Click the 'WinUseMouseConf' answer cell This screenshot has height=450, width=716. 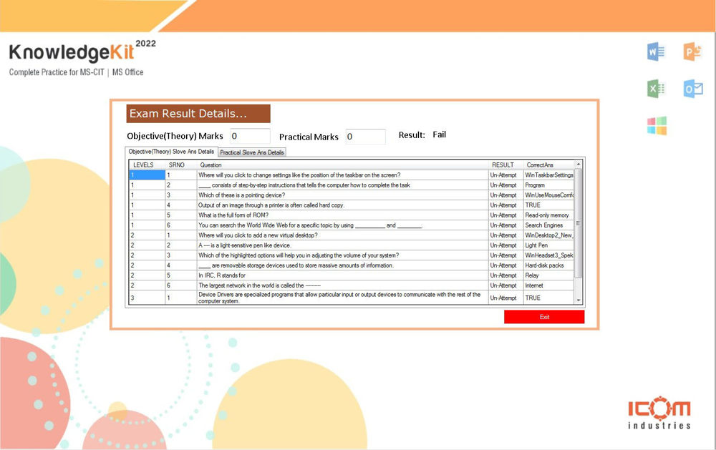[548, 195]
